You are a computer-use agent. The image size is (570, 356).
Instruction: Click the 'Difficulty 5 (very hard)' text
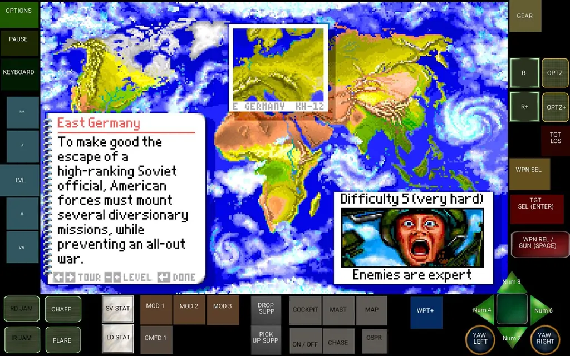pos(412,199)
